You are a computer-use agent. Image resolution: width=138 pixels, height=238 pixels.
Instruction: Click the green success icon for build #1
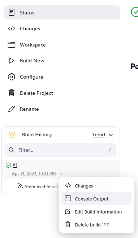[x=8, y=165]
